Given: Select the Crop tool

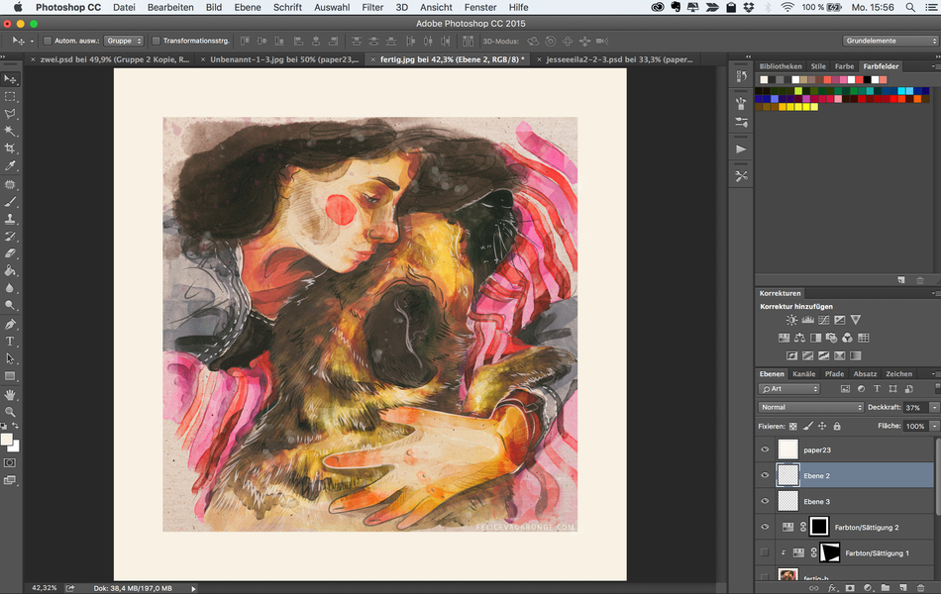Looking at the screenshot, I should pos(10,148).
